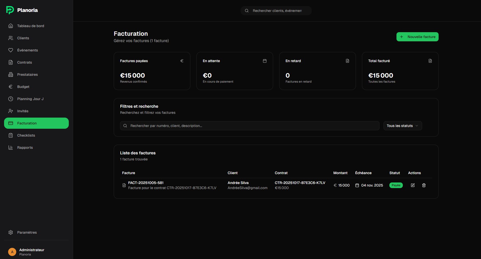Click file icon beside FACT-20251005-581
Viewport: 481px width, 259px height.
coord(124,185)
